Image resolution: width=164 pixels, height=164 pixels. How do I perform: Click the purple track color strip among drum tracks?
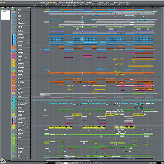click(x=14, y=32)
